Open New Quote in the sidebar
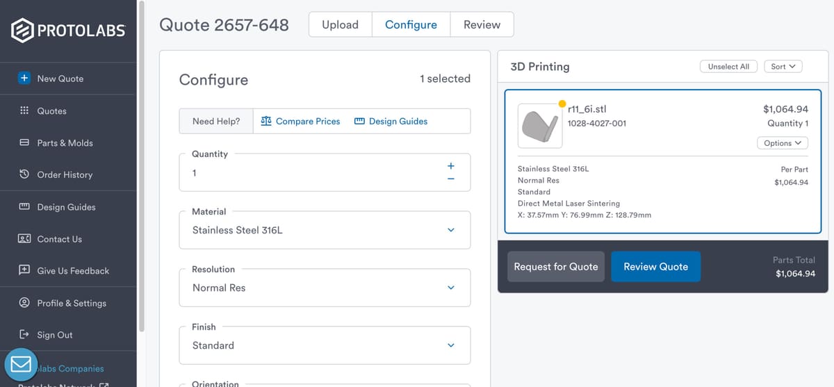The height and width of the screenshot is (387, 834). [60, 79]
